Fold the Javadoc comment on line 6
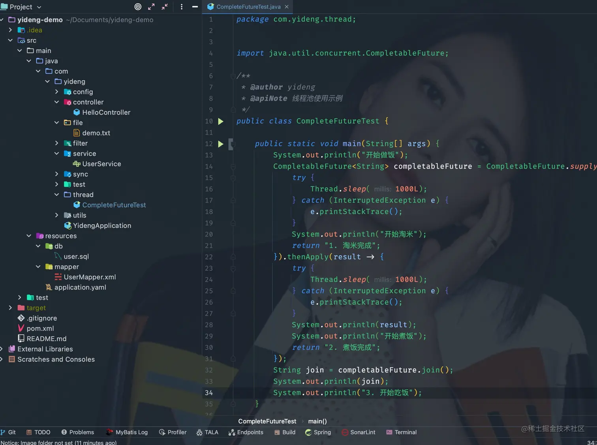 click(x=233, y=76)
